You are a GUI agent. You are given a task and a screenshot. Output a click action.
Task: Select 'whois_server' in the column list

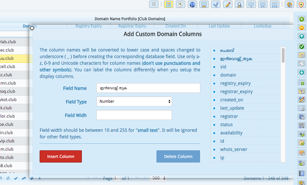click(x=234, y=149)
